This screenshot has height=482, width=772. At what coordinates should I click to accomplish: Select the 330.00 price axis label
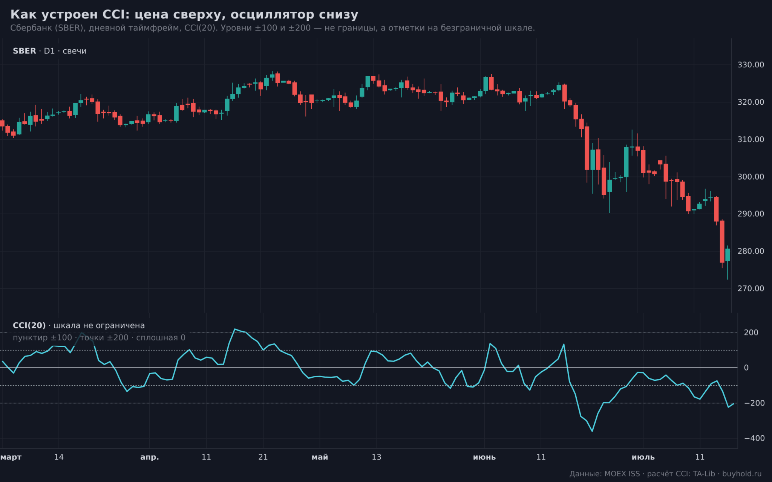[751, 65]
